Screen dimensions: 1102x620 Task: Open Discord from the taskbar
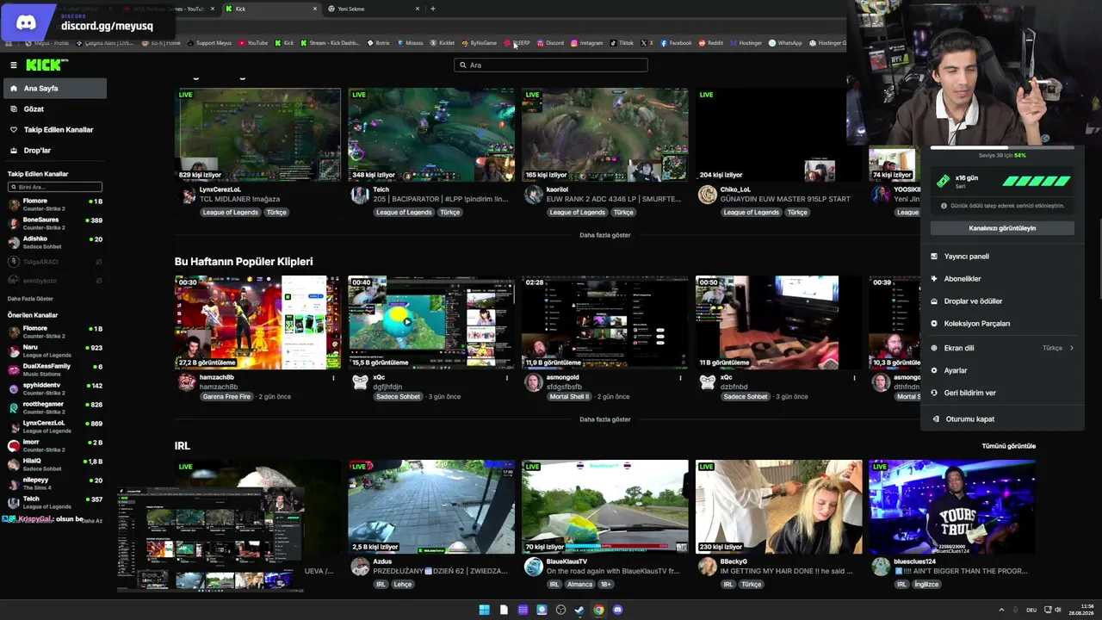click(617, 610)
